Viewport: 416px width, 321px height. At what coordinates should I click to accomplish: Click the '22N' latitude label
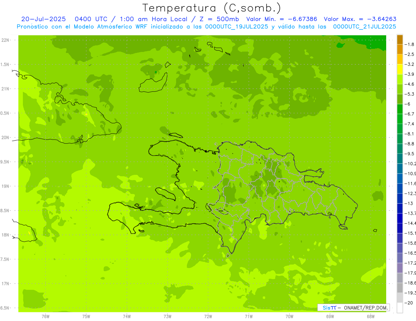[5, 40]
